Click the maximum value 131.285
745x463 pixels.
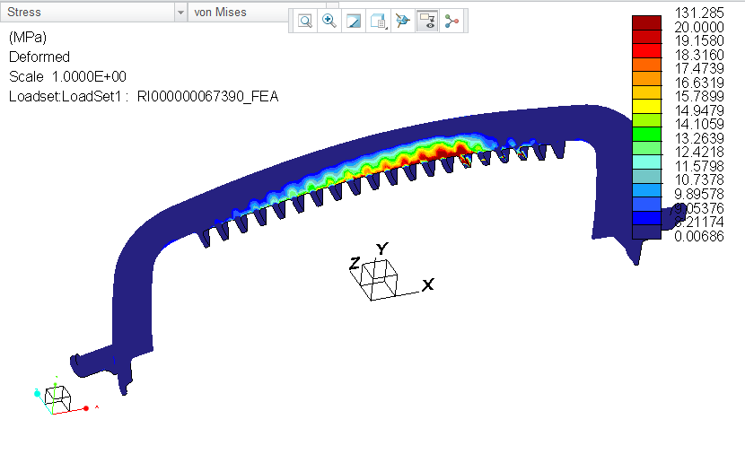pyautogui.click(x=699, y=13)
